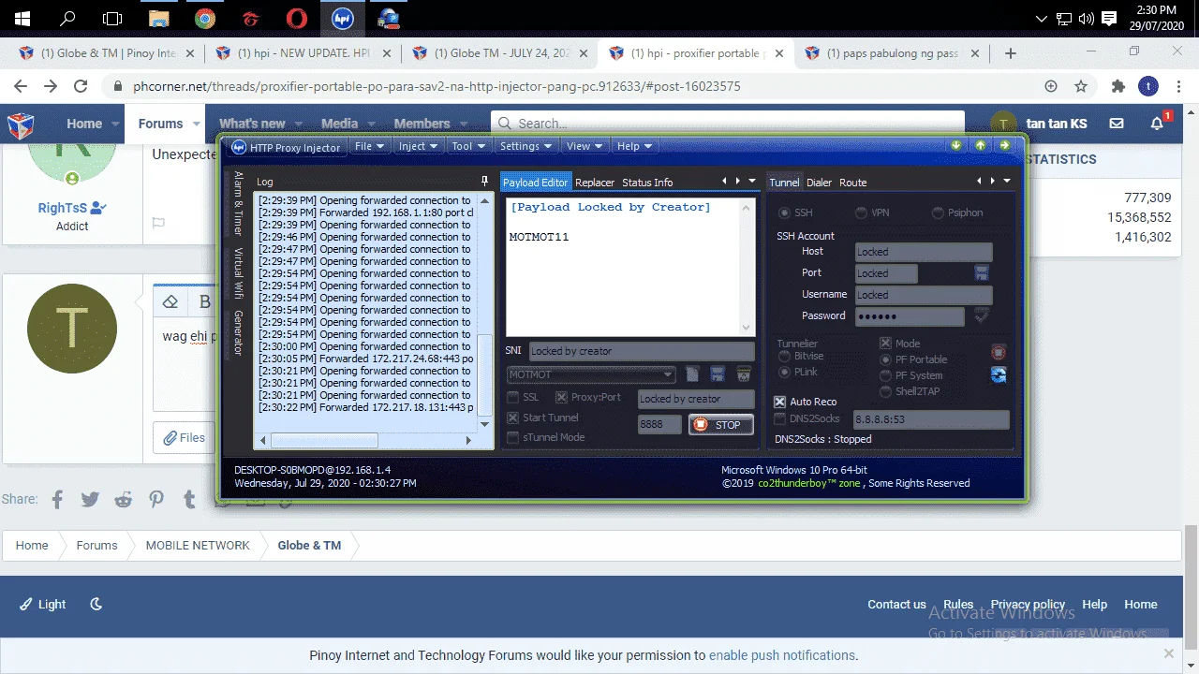Image resolution: width=1199 pixels, height=674 pixels.
Task: Toggle the Mode checkbox
Action: [885, 344]
